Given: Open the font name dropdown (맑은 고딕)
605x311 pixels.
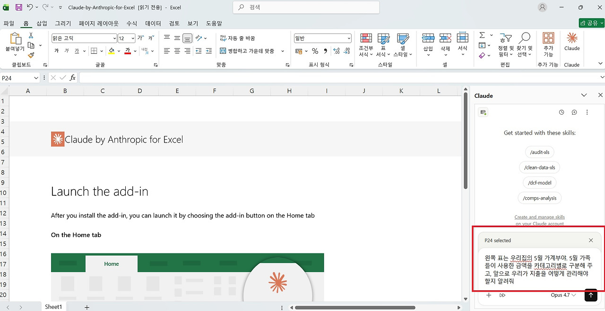Looking at the screenshot, I should pyautogui.click(x=114, y=38).
